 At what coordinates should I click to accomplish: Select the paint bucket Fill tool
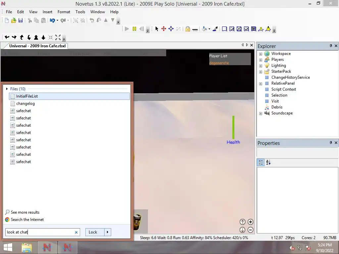(x=204, y=29)
